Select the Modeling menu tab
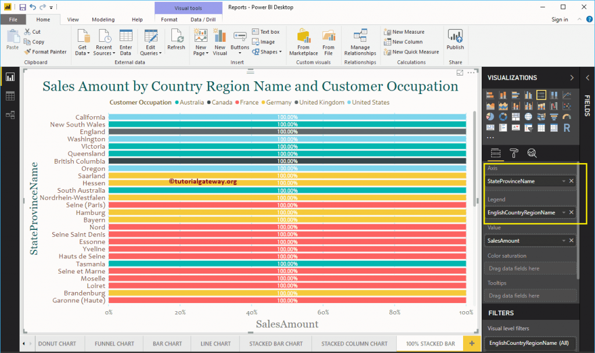This screenshot has width=595, height=353. [103, 19]
